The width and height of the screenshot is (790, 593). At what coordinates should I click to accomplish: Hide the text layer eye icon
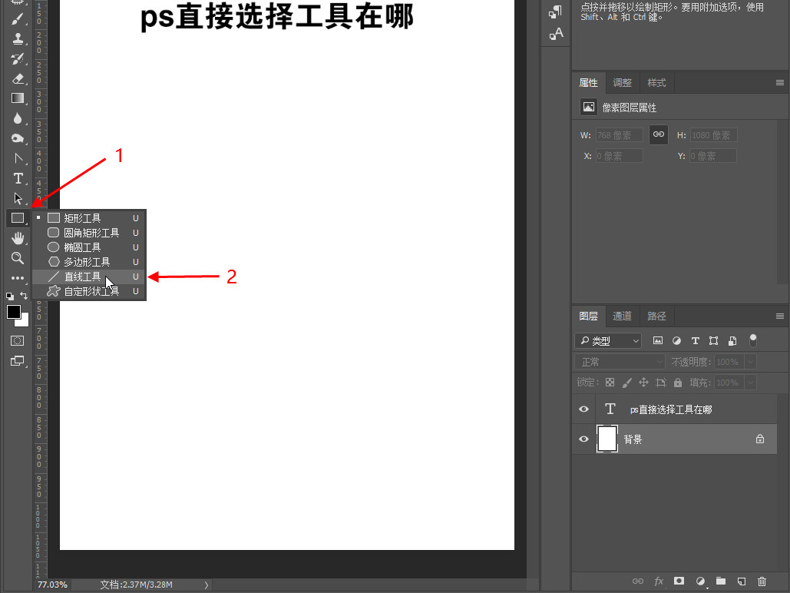tap(584, 409)
